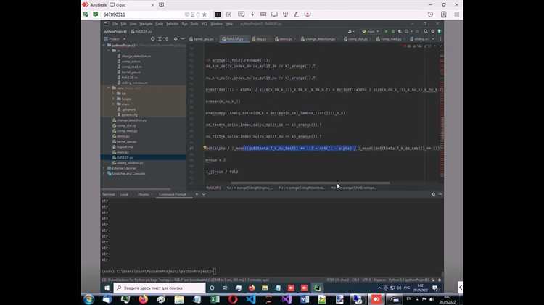The image size is (544, 305).
Task: Open the Project view selector dropdown
Action: [x=116, y=39]
